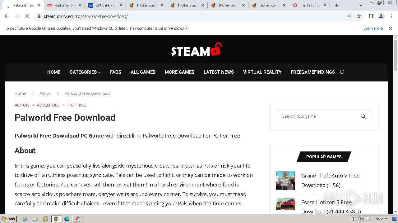Click the Grand Theft Auto V thumbnail

coord(285,181)
